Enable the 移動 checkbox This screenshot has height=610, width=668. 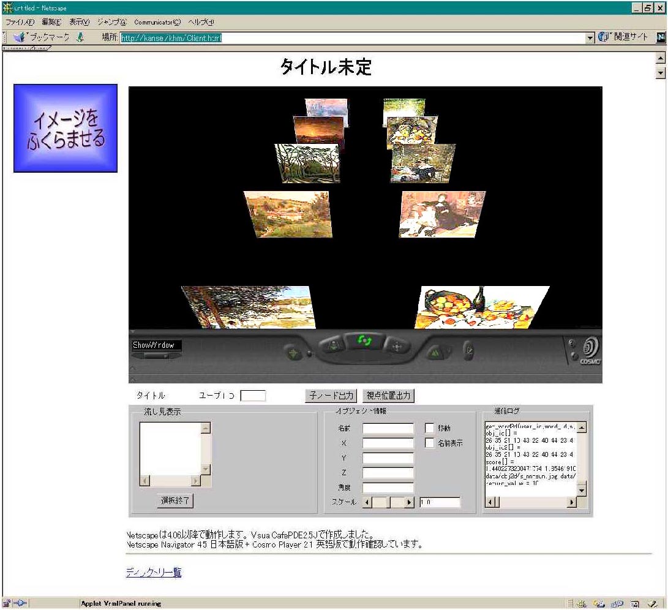[429, 428]
